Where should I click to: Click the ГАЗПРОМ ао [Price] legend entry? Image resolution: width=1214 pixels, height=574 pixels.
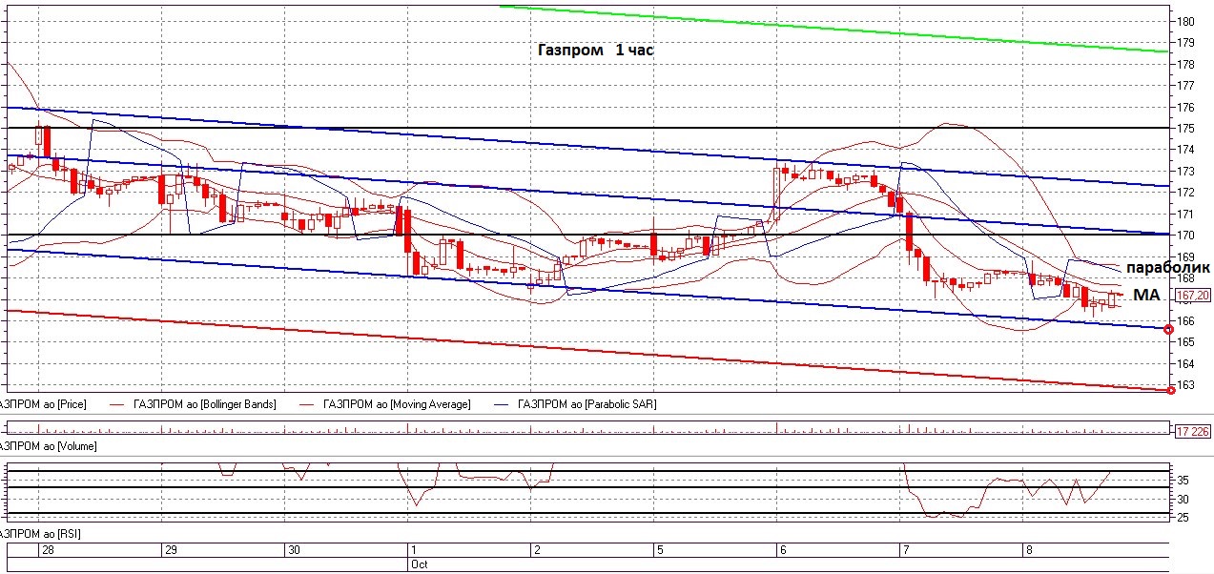click(x=44, y=404)
